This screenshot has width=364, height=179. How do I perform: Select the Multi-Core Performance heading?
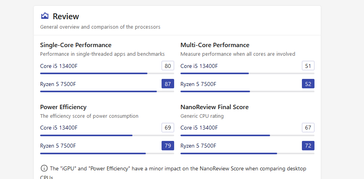point(215,45)
